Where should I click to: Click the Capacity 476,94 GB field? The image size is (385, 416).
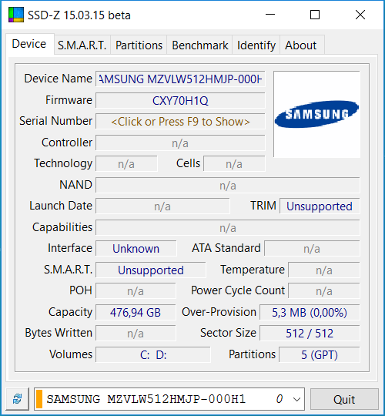[x=136, y=312]
